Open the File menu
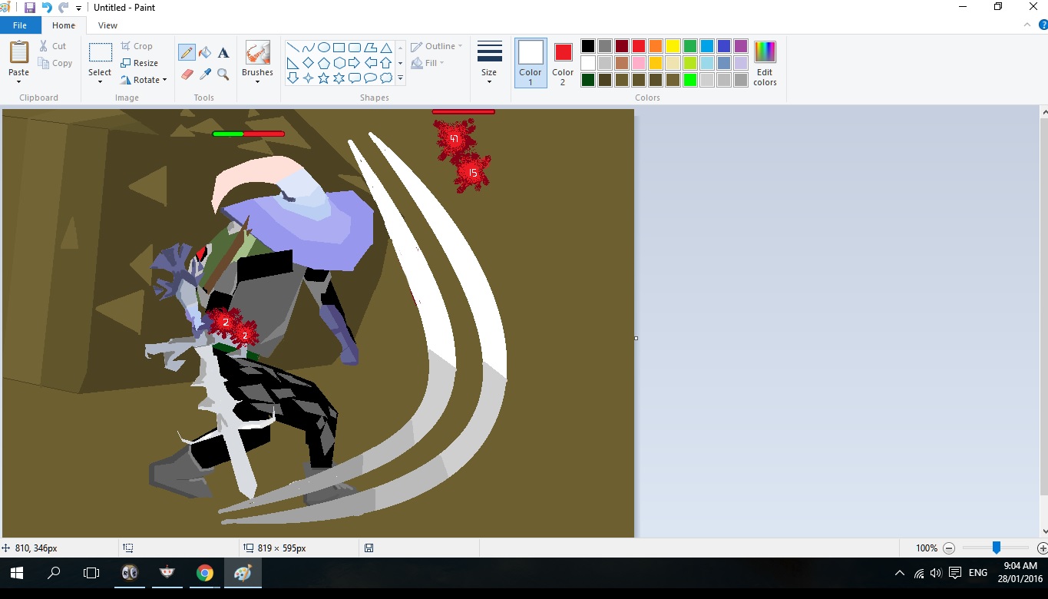Screen dimensions: 1048x599 coord(20,25)
